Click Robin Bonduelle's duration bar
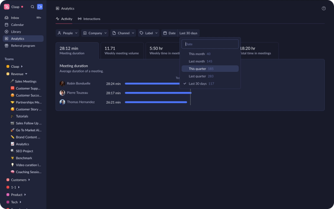Screen dimensions: 334x209 click(152, 84)
